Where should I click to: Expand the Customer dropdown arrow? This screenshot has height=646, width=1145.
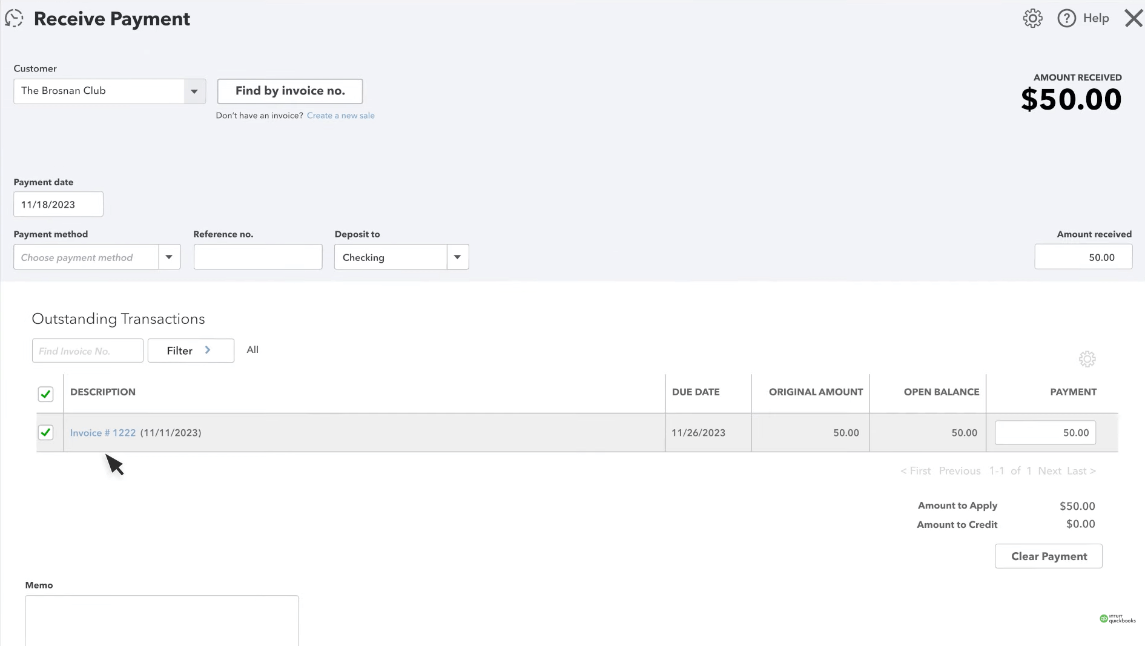(x=194, y=91)
